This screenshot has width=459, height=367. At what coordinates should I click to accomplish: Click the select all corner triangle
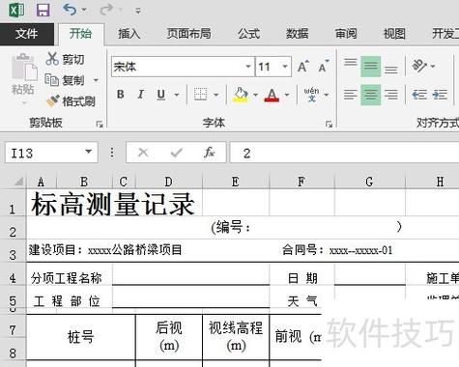coord(18,182)
